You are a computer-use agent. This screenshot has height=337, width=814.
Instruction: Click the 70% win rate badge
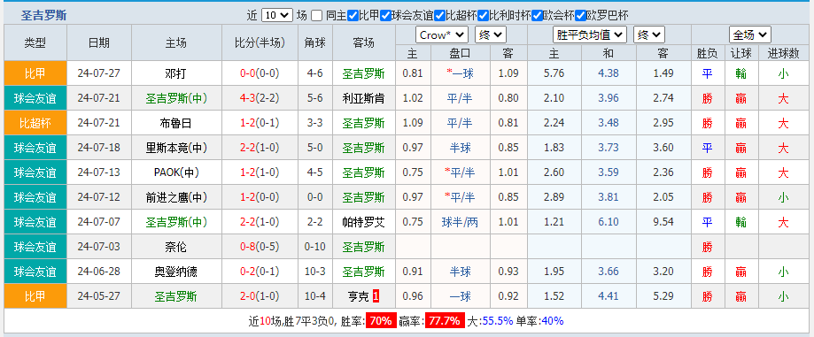(x=381, y=321)
